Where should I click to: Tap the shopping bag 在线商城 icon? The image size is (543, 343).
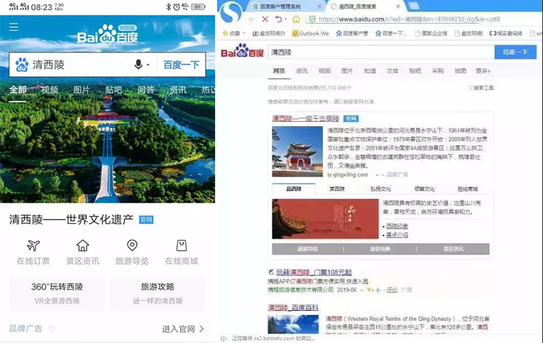tap(181, 245)
